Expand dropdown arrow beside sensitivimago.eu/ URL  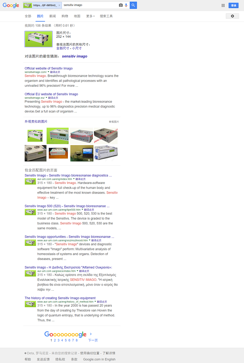(x=46, y=98)
